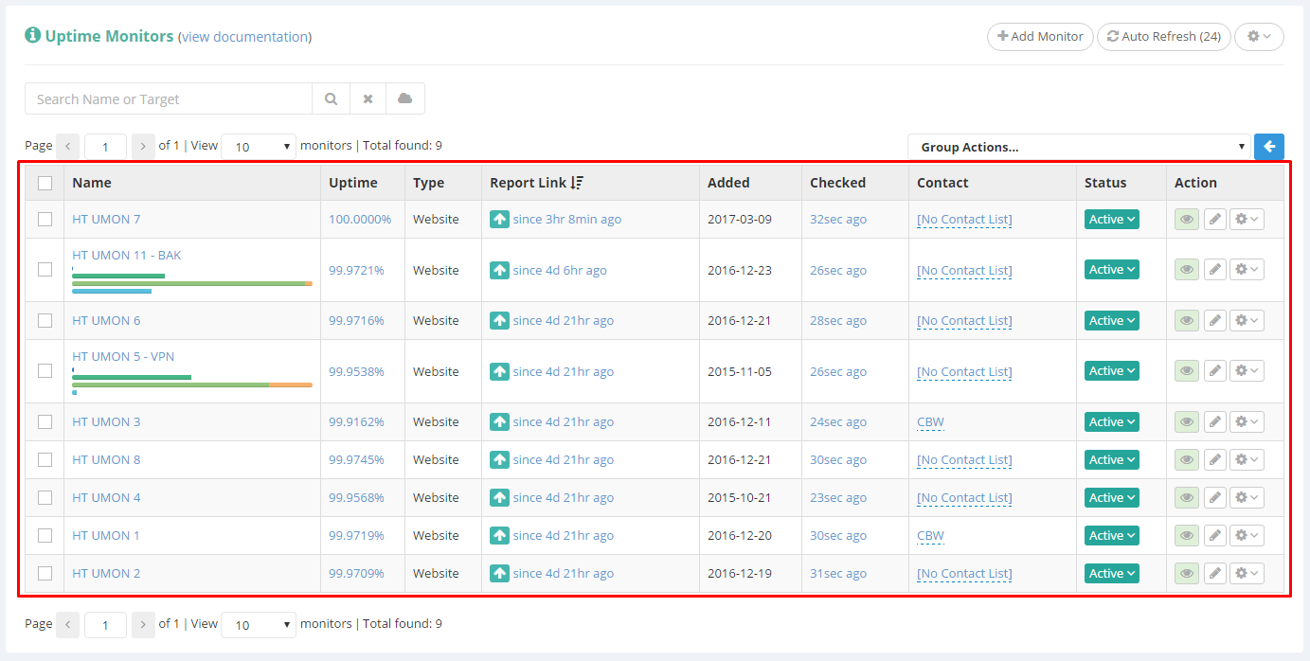Click the search magnifier icon

pyautogui.click(x=331, y=98)
